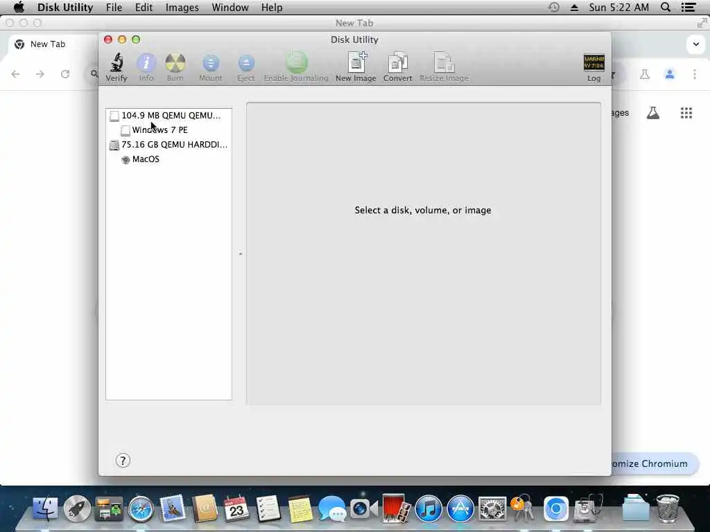Click Chromium labs flask toolbar icon
Screen dimensions: 710x532
pos(645,74)
